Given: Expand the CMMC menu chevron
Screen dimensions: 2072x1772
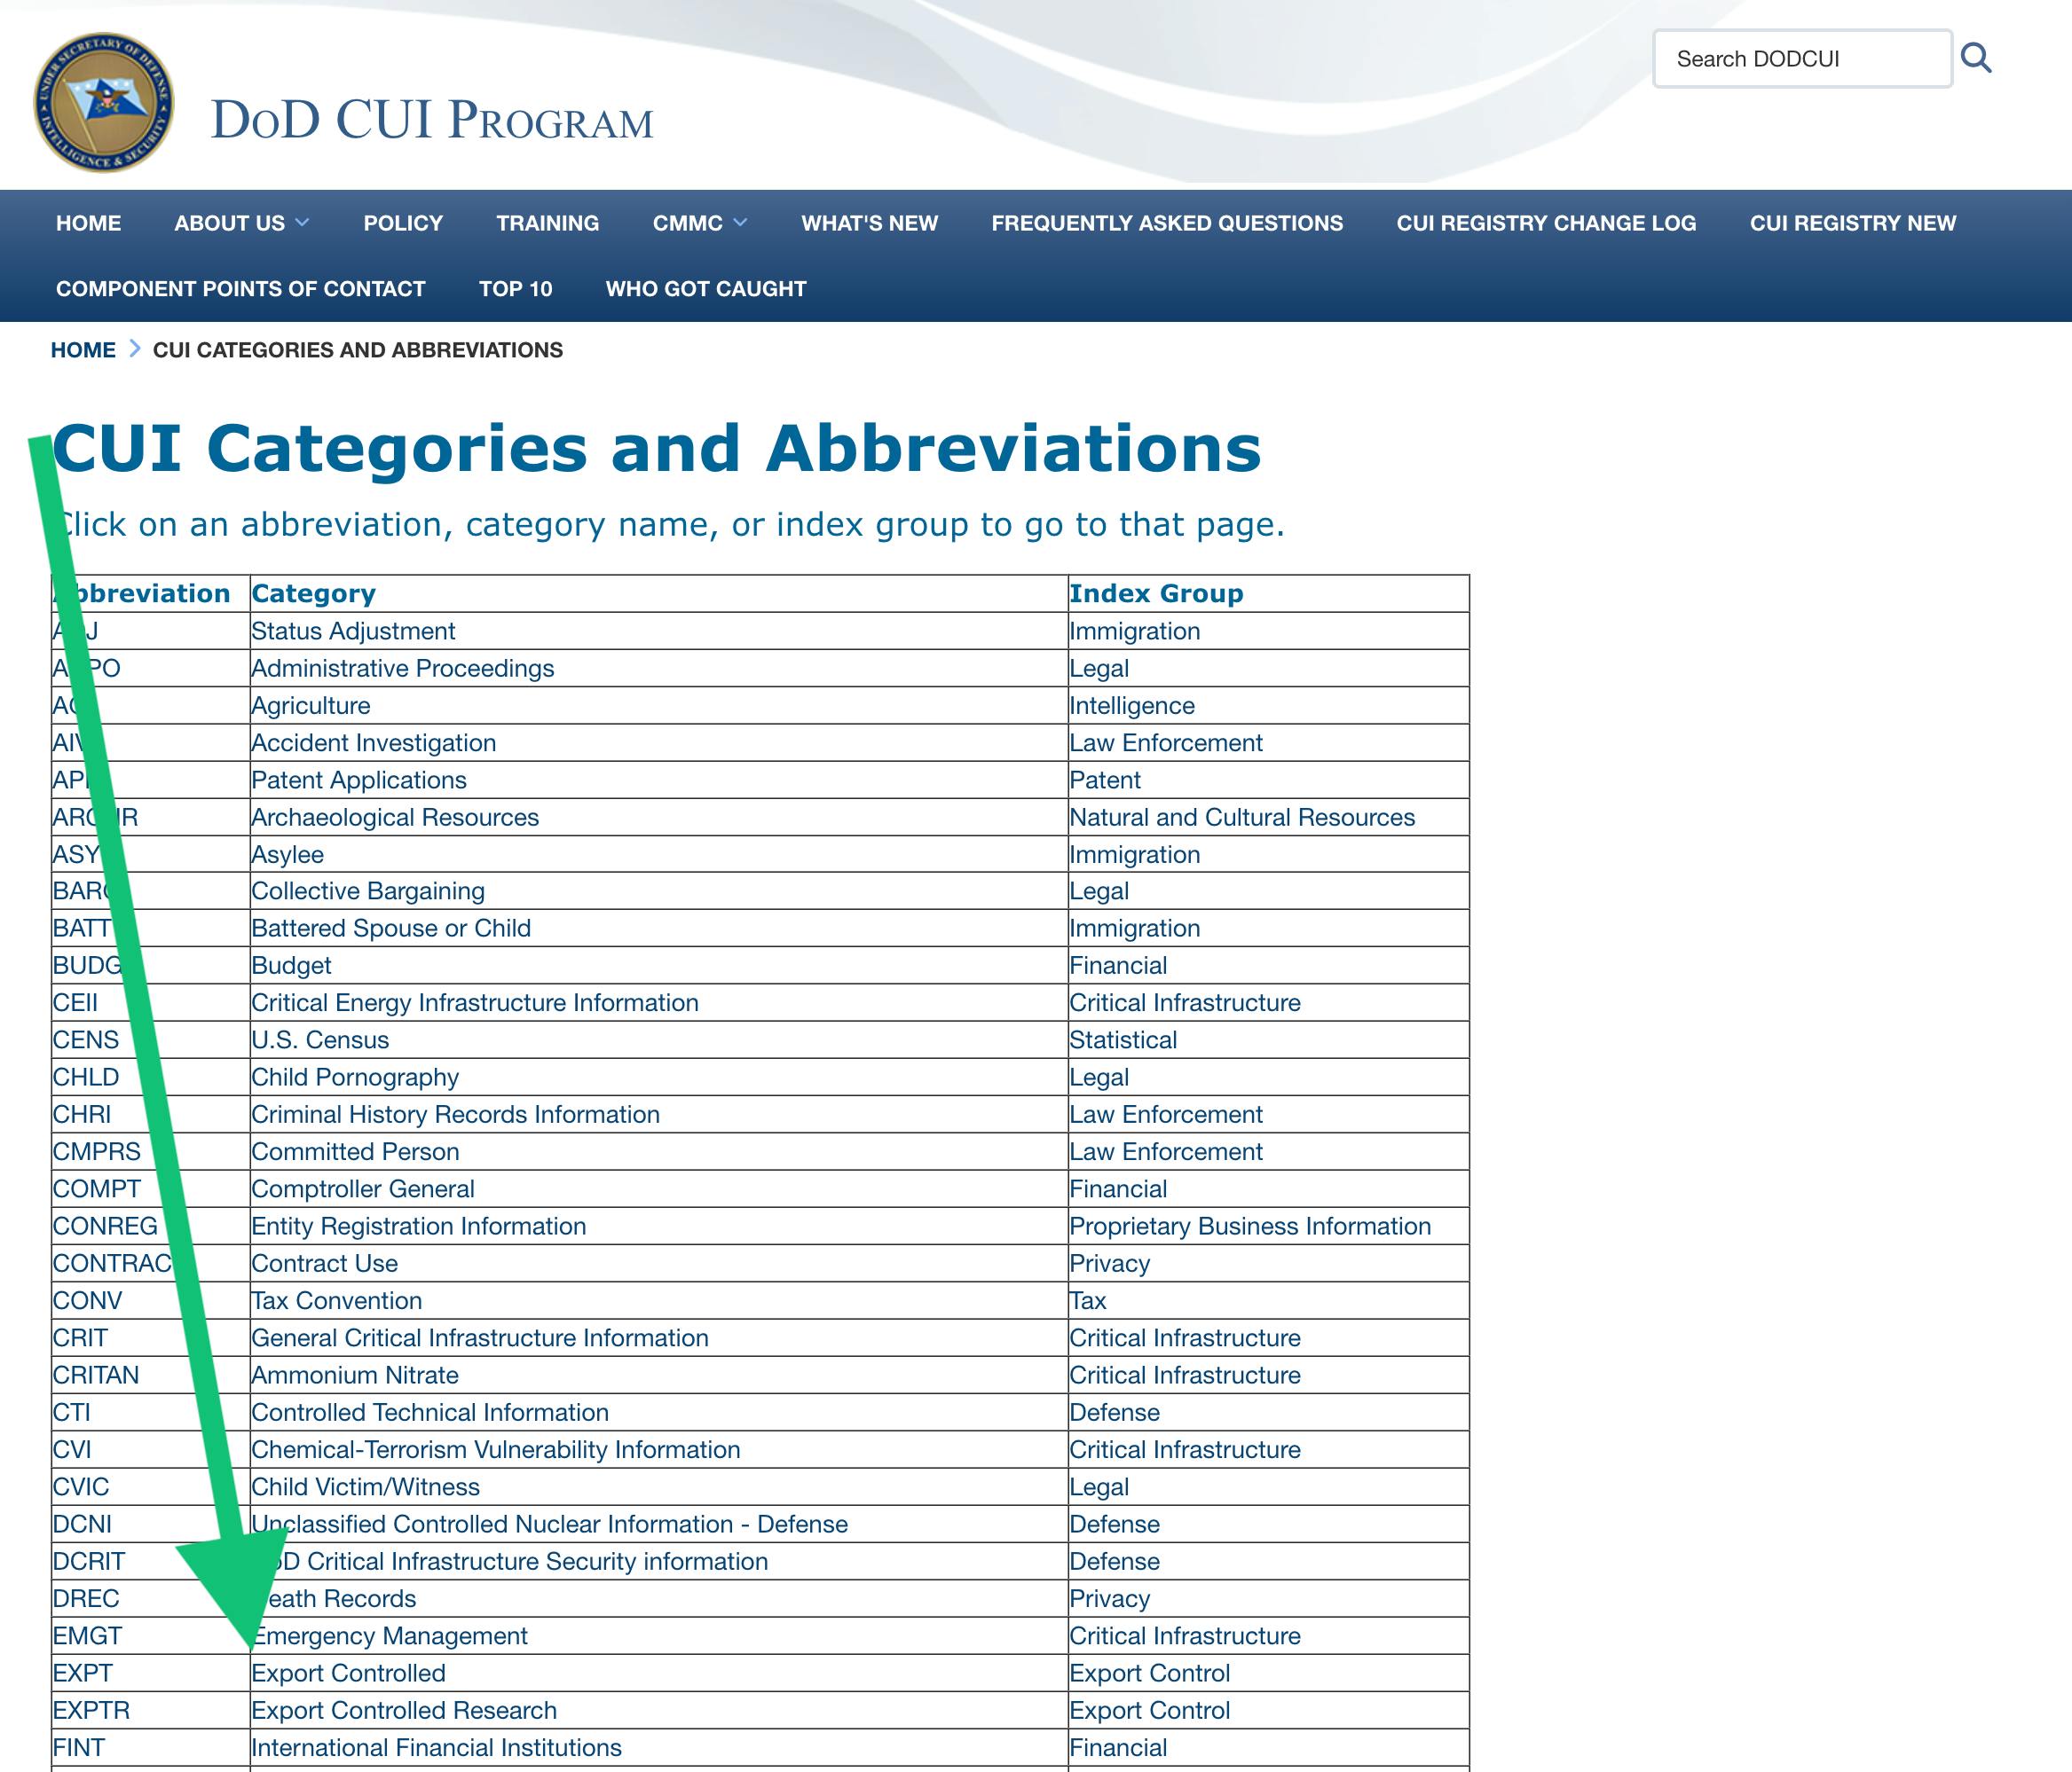Looking at the screenshot, I should [x=740, y=223].
